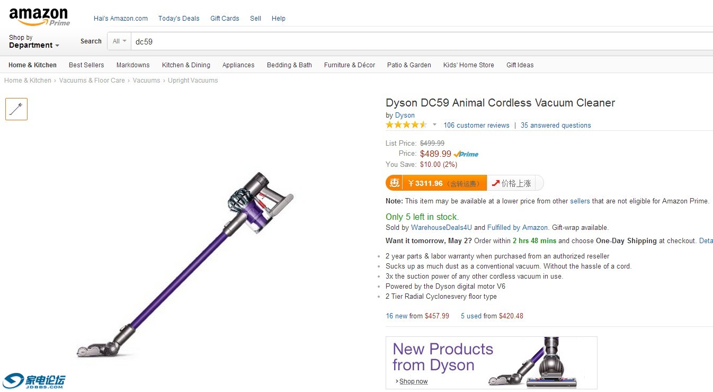Open the price tracker 惠 icon button

click(393, 182)
